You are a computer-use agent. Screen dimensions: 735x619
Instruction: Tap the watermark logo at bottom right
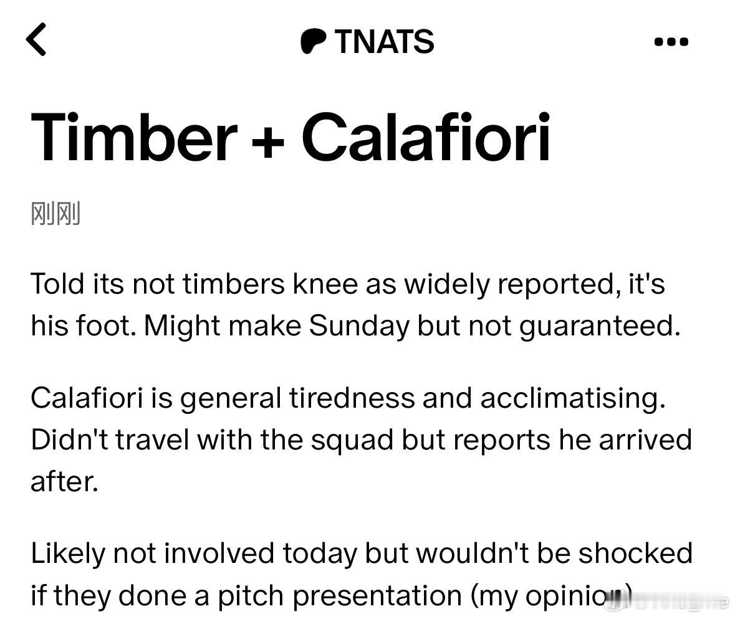coord(666,601)
